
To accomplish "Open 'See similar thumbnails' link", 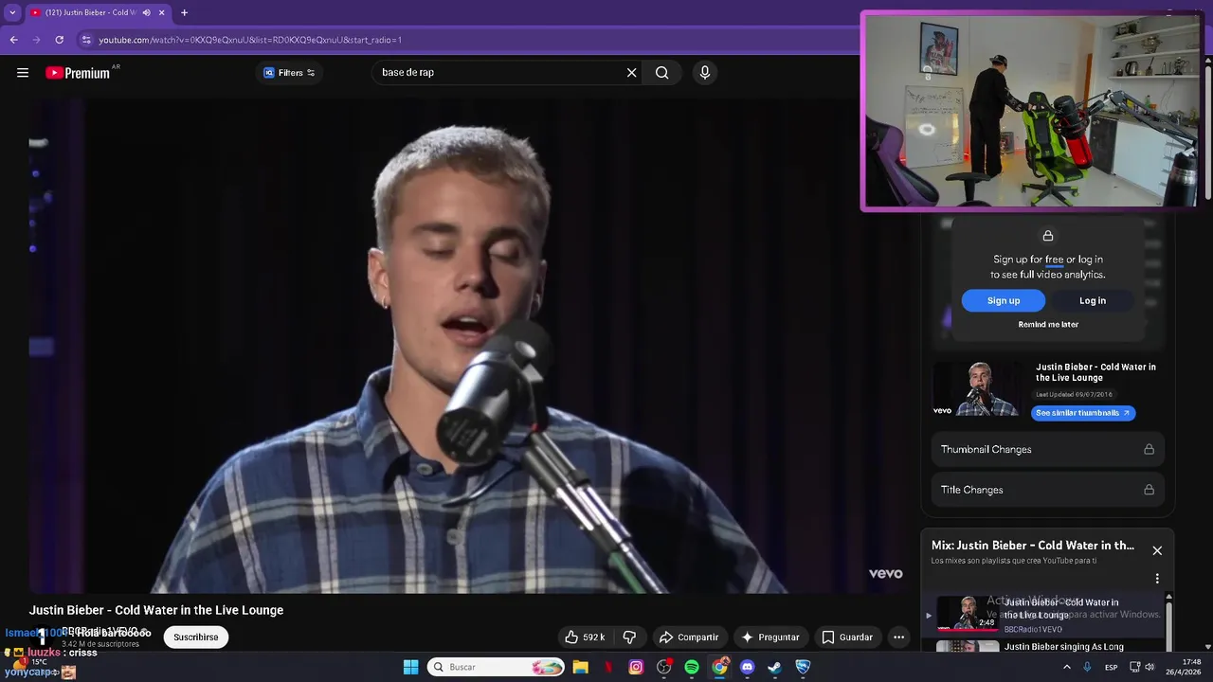I will point(1083,413).
